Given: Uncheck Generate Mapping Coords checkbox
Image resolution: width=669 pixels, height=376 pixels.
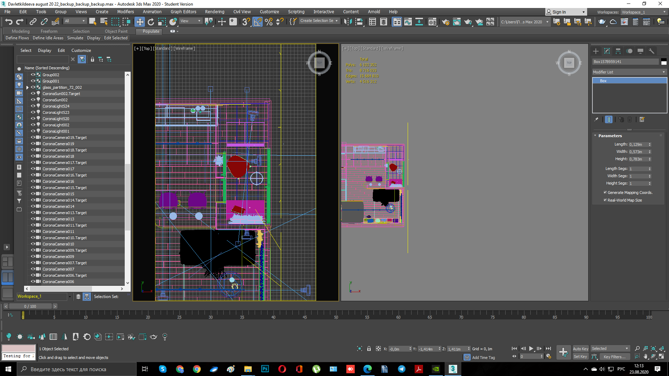Looking at the screenshot, I should [x=605, y=193].
